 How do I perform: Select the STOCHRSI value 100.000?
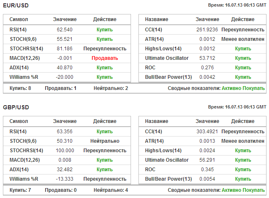point(65,151)
